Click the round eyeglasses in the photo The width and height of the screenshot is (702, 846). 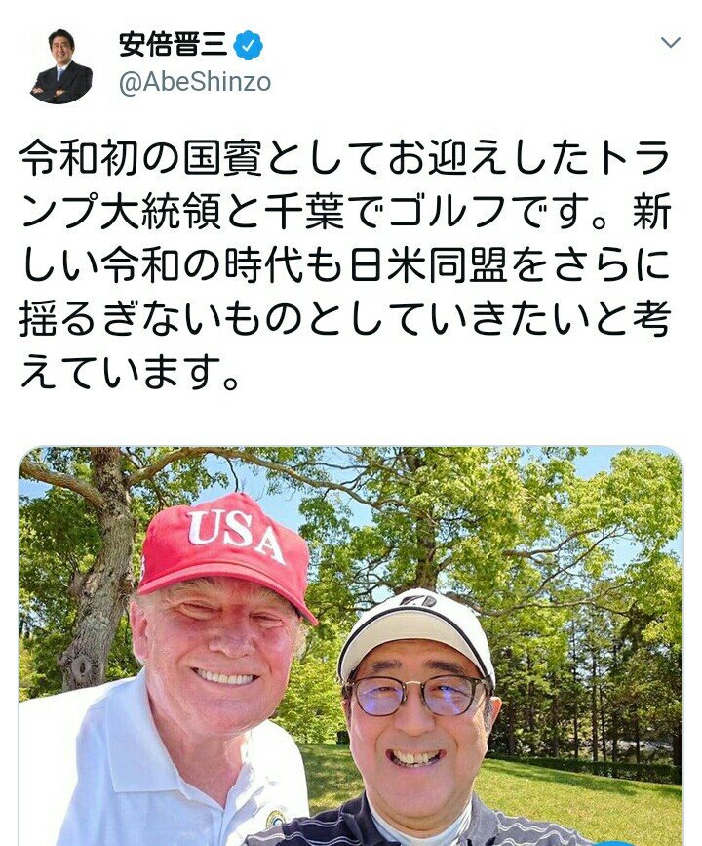point(418,695)
